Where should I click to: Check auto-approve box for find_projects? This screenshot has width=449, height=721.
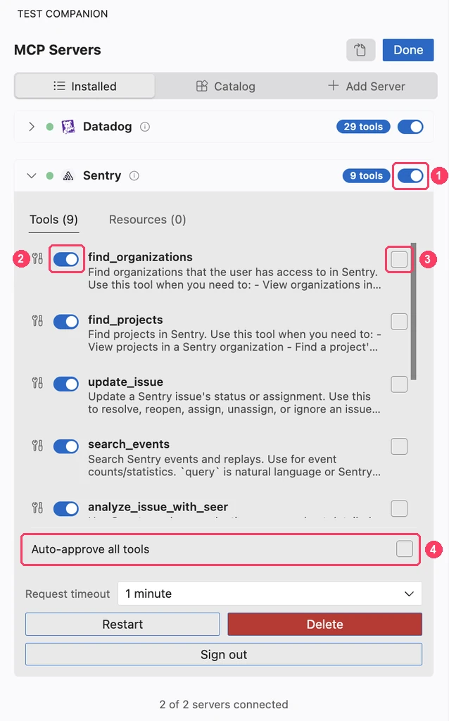coord(399,321)
